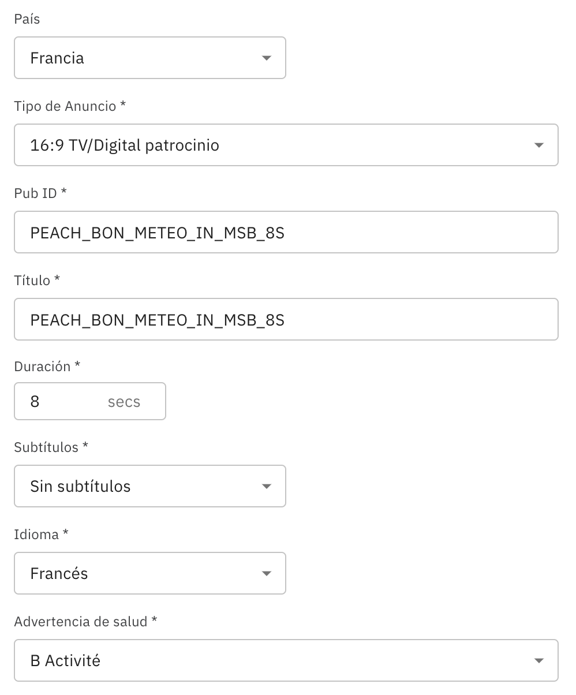Click the Duración value field showing 8
The image size is (576, 695).
pyautogui.click(x=58, y=401)
